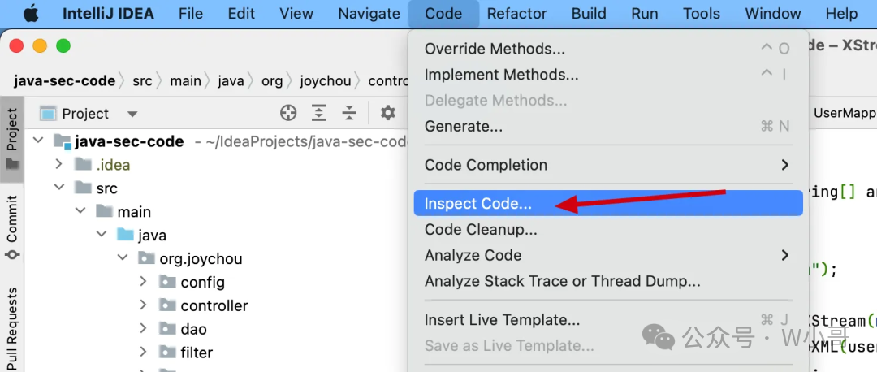Click the java-sec-code breadcrumb
Viewport: 877px width, 372px height.
click(65, 81)
